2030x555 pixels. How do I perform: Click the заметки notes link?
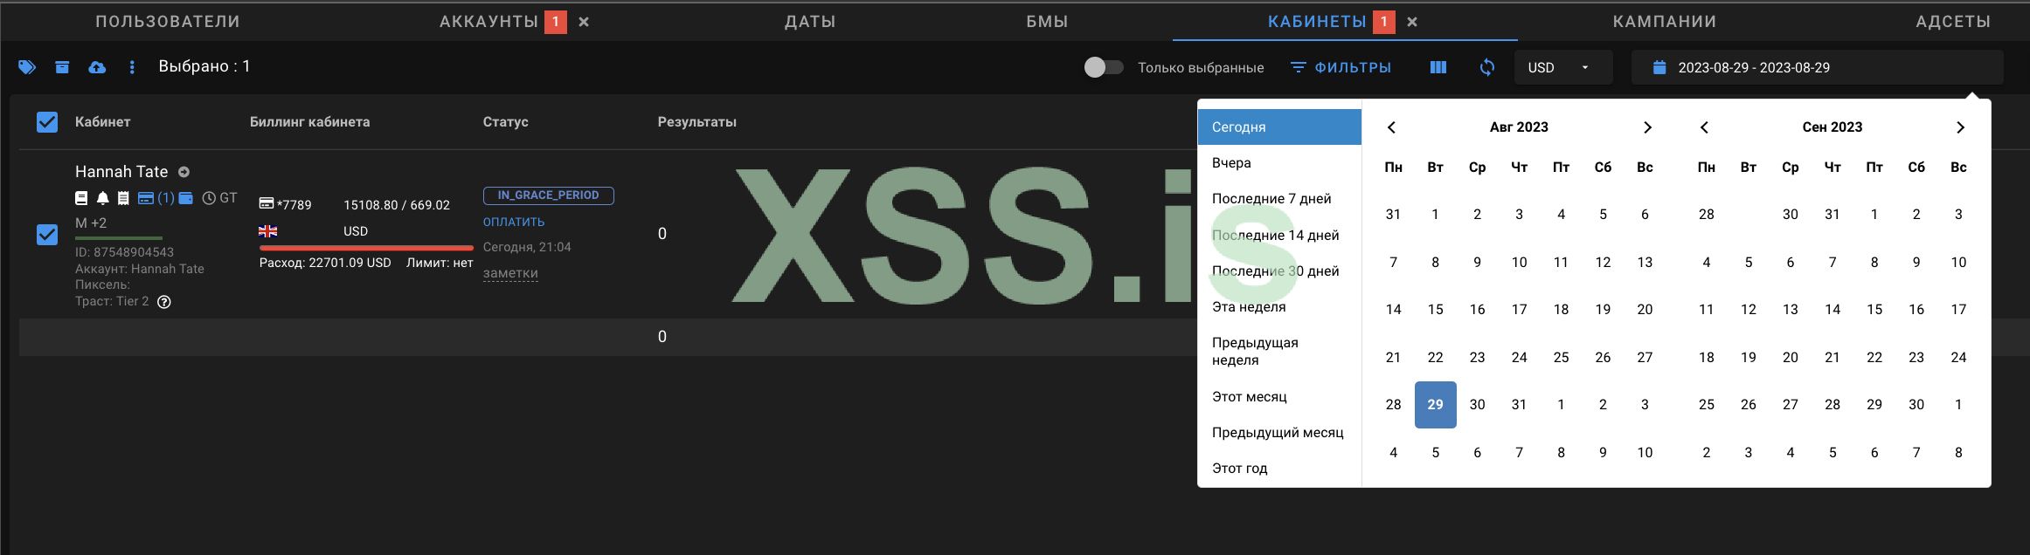pyautogui.click(x=510, y=273)
